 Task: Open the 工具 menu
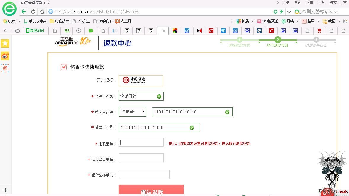coord(321,2)
